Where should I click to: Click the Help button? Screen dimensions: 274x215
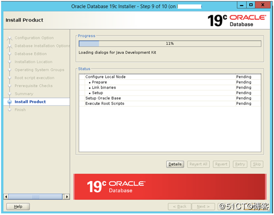(18, 207)
